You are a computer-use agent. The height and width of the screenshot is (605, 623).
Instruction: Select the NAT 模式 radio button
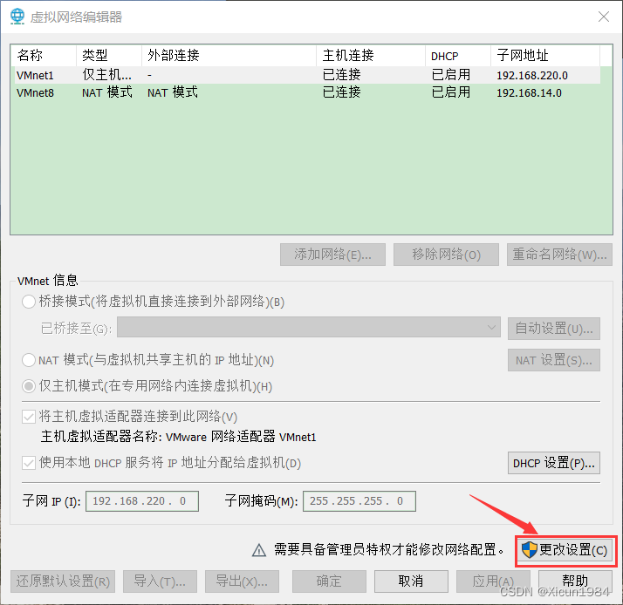coord(29,360)
